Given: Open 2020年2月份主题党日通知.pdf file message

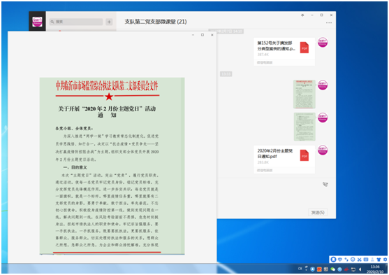Looking at the screenshot, I should click(x=284, y=160).
